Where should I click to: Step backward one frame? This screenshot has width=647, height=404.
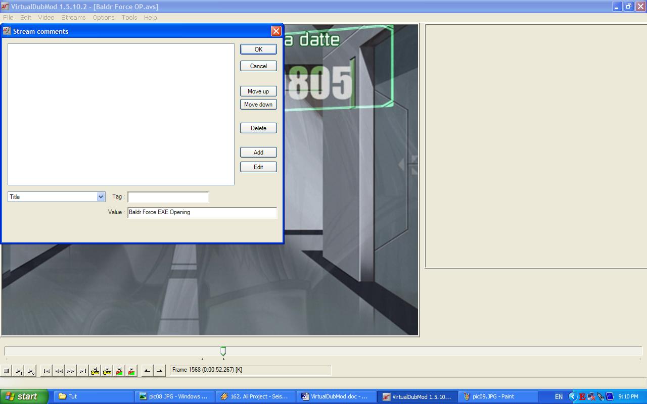pos(59,371)
